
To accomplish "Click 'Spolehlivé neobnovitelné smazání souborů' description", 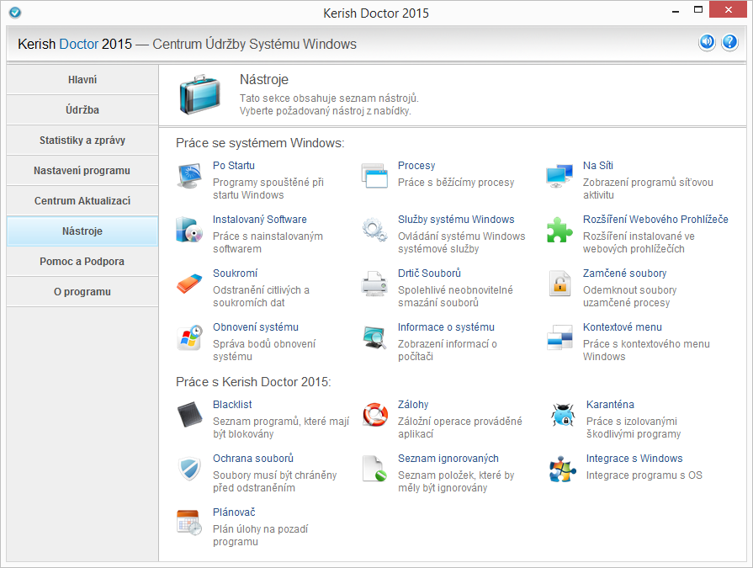I will pyautogui.click(x=455, y=296).
